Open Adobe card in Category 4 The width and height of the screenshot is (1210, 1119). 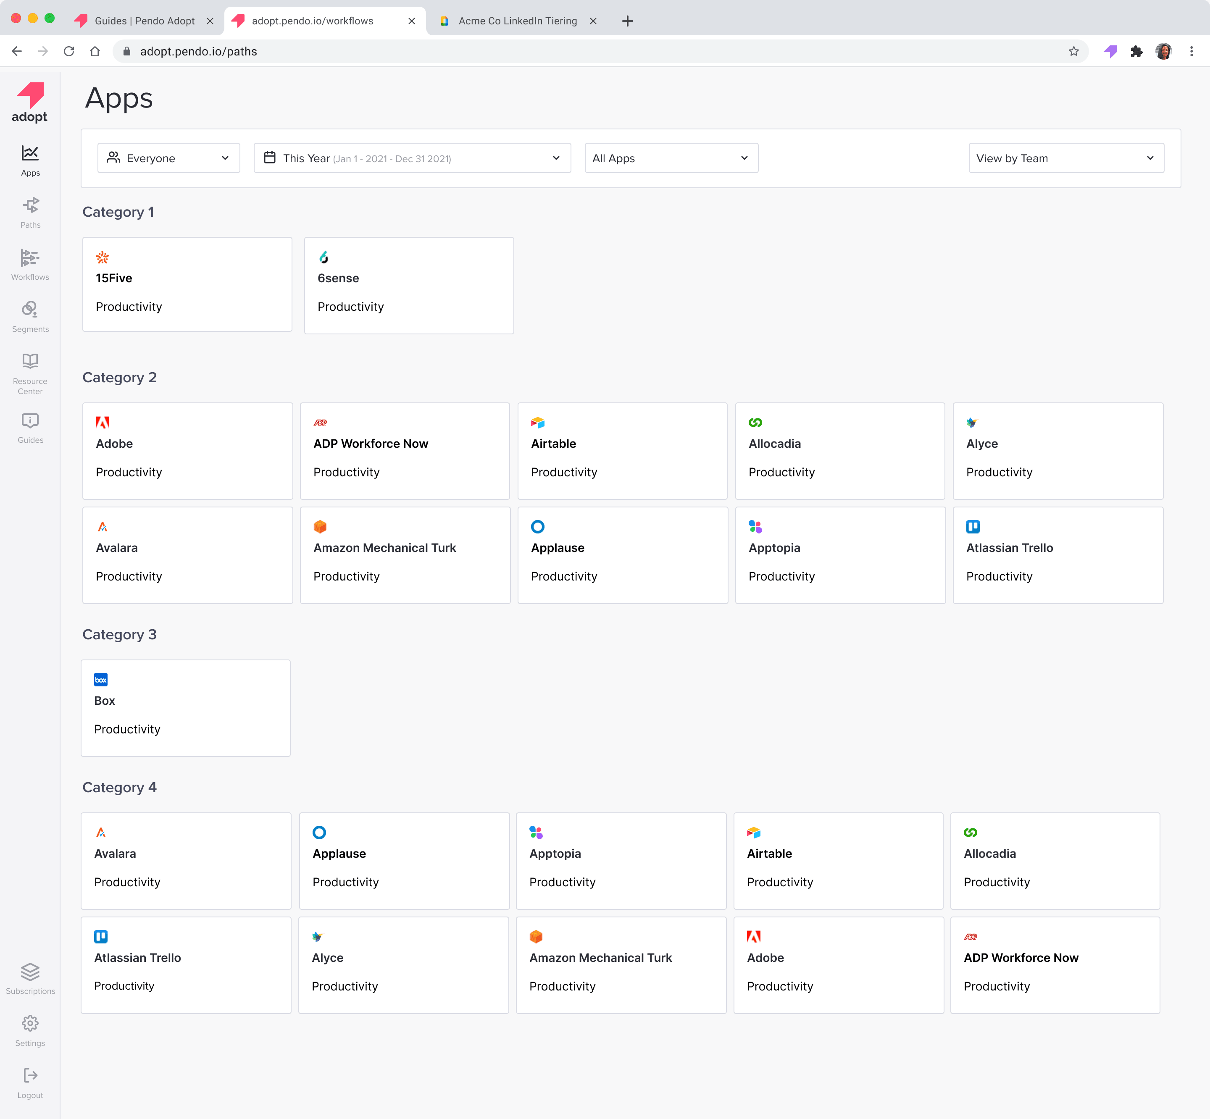(x=839, y=965)
